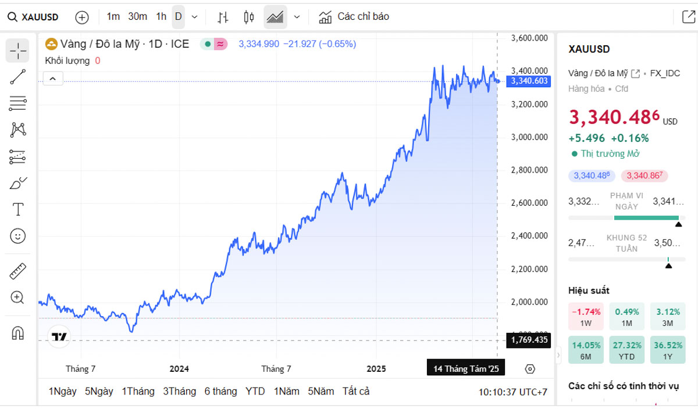Click the XAUUSD symbol search box
The width and height of the screenshot is (698, 409).
point(34,17)
